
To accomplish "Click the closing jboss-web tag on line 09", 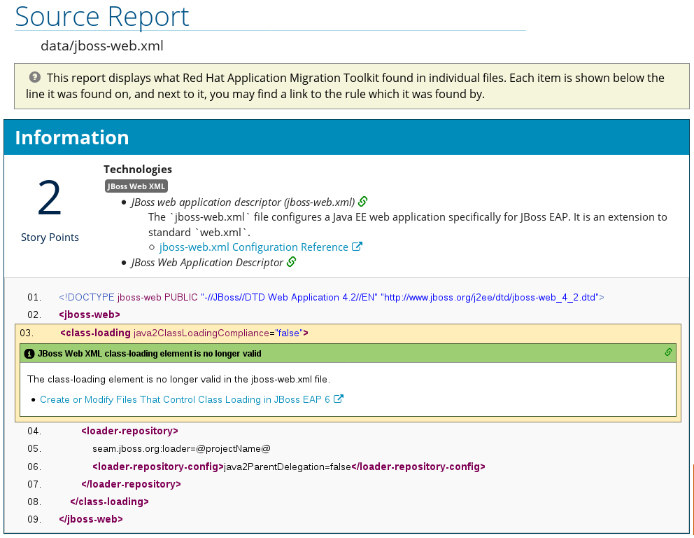I will coord(91,519).
